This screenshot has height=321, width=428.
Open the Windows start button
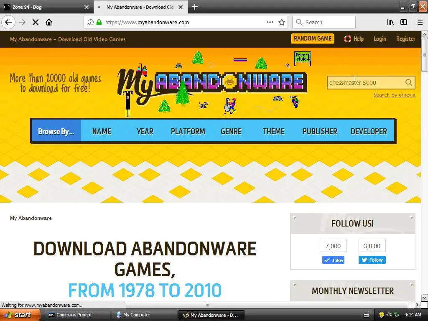point(20,315)
